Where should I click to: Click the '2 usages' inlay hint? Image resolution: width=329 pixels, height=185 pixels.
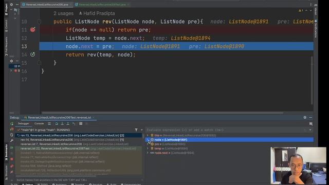point(63,13)
